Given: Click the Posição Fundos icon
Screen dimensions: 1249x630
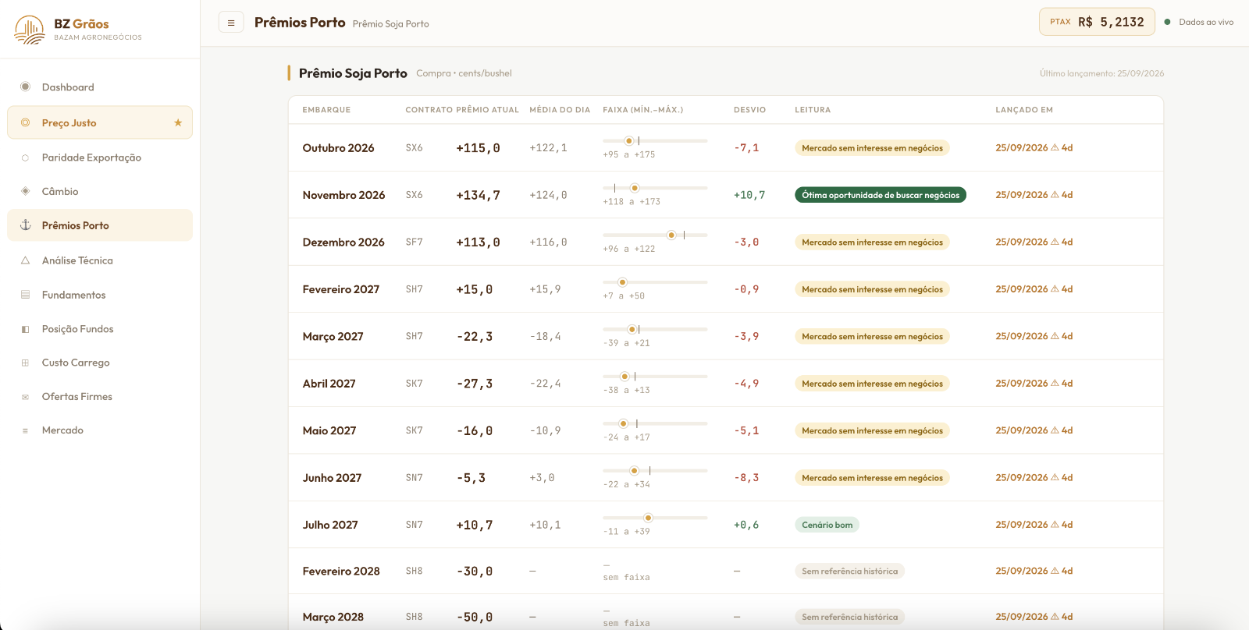Looking at the screenshot, I should coord(25,329).
